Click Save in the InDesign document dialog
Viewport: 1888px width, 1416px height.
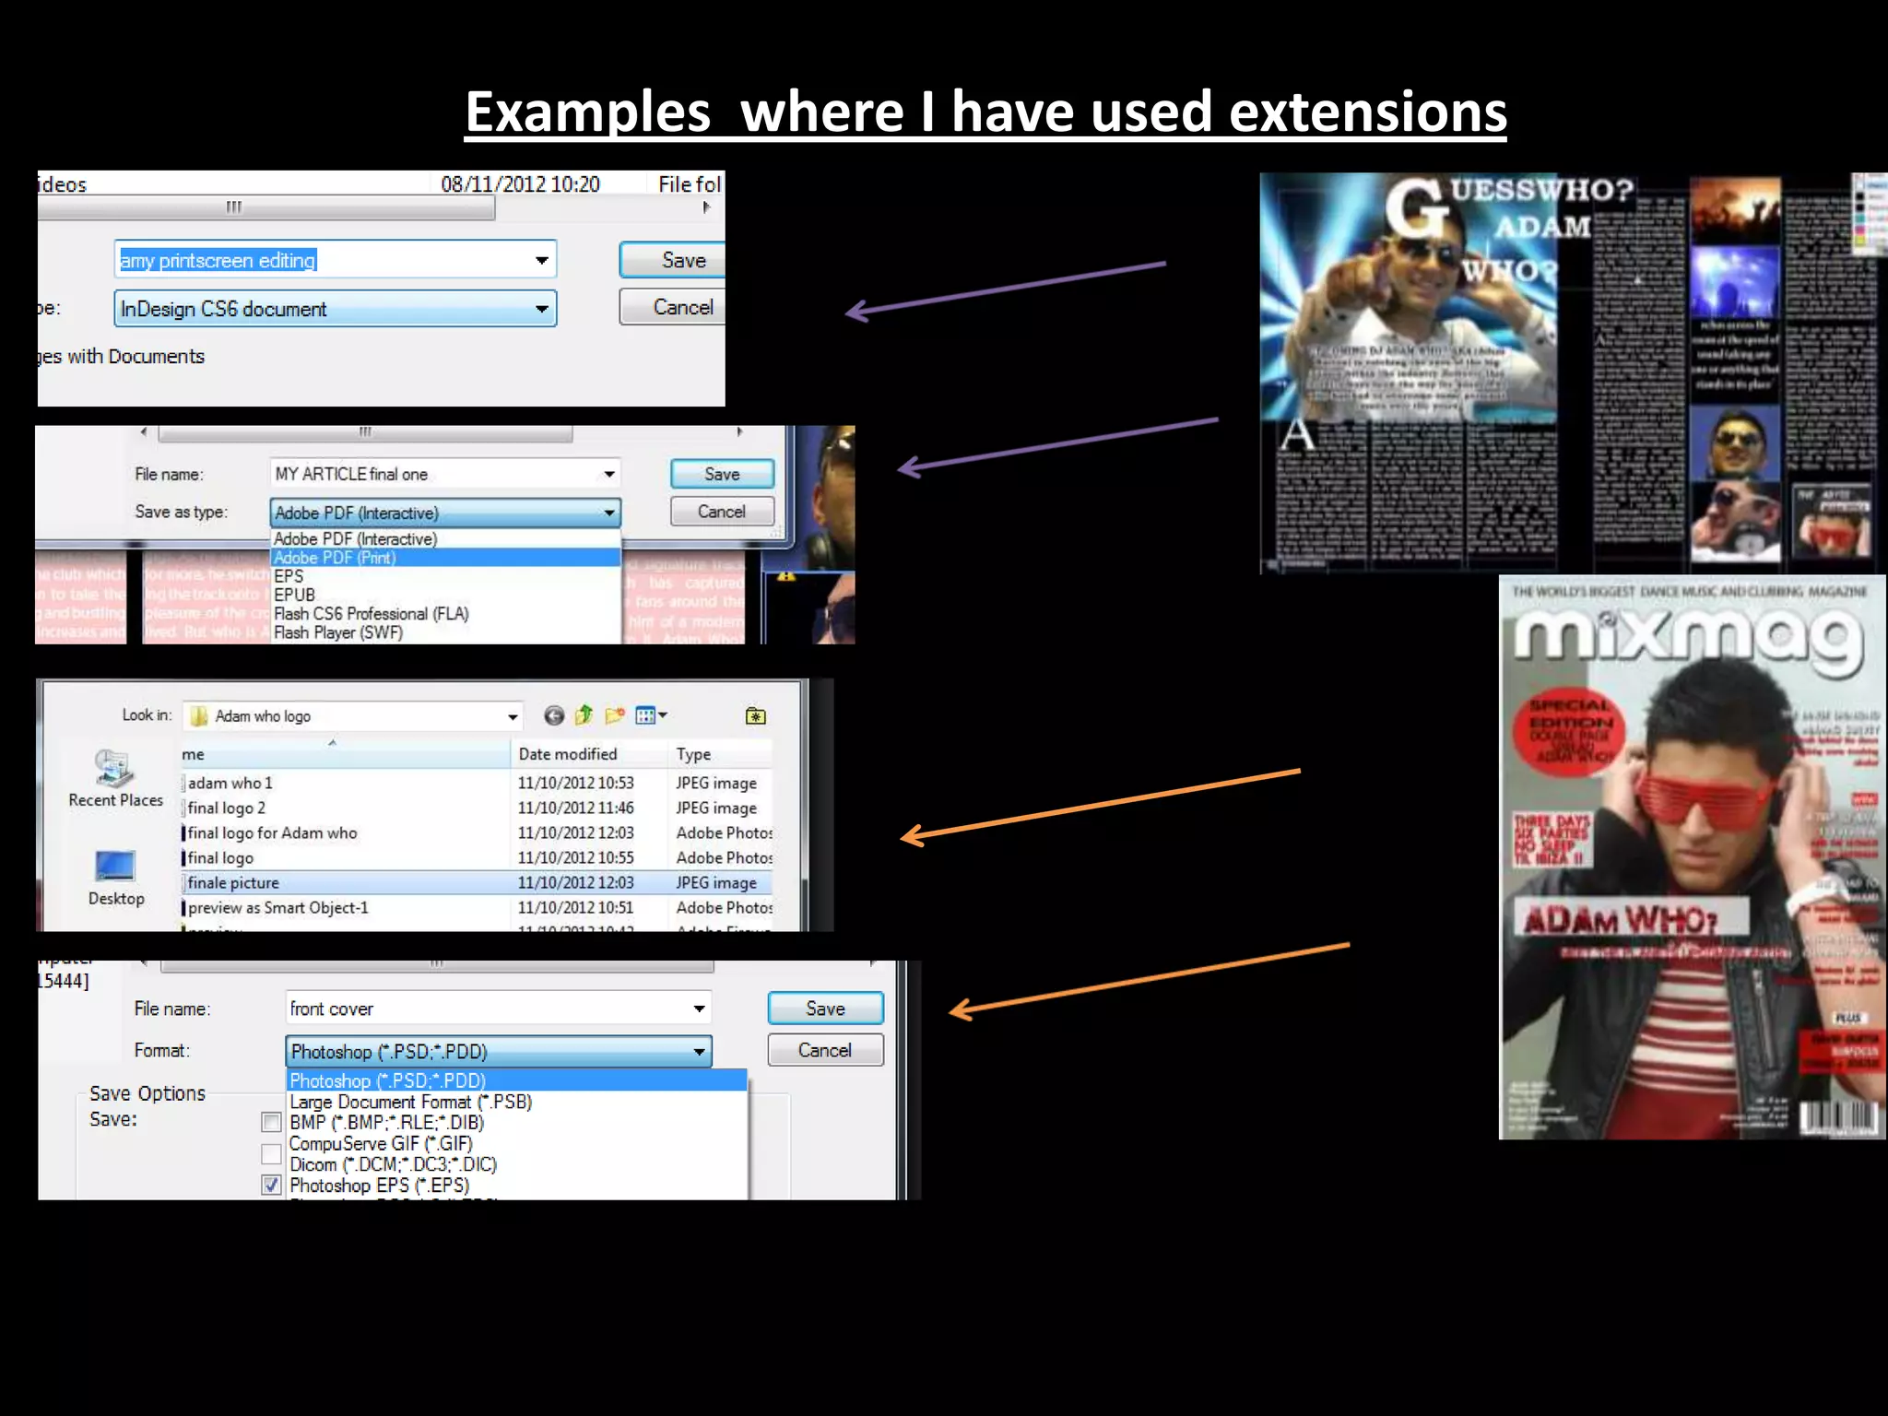673,260
